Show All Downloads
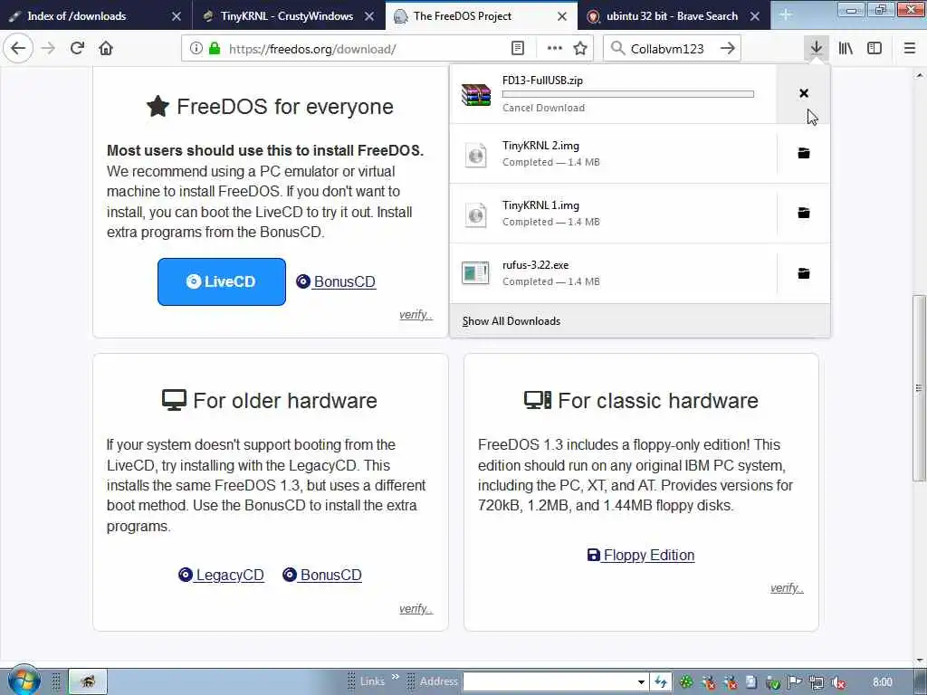Screen dimensions: 927x695 point(640,321)
